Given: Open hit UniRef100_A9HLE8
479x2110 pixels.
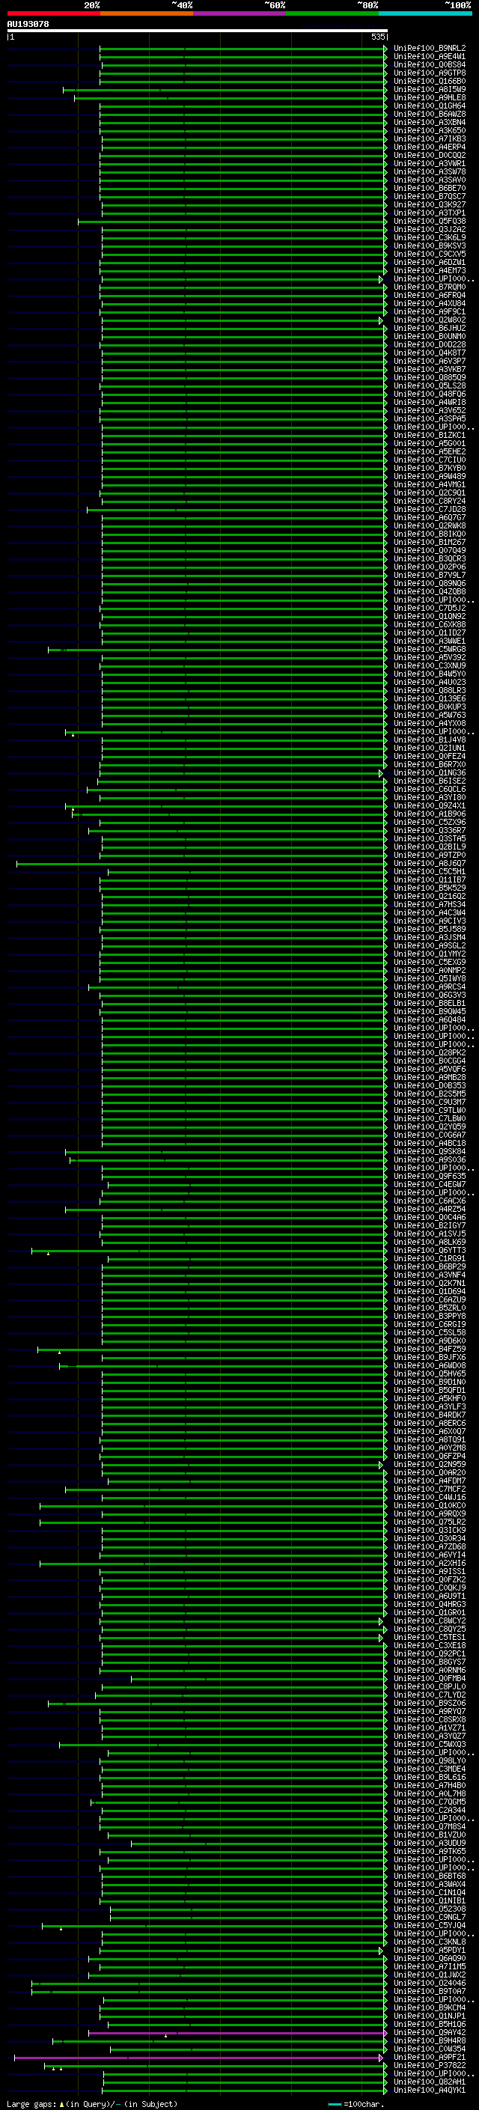Looking at the screenshot, I should click(x=429, y=98).
